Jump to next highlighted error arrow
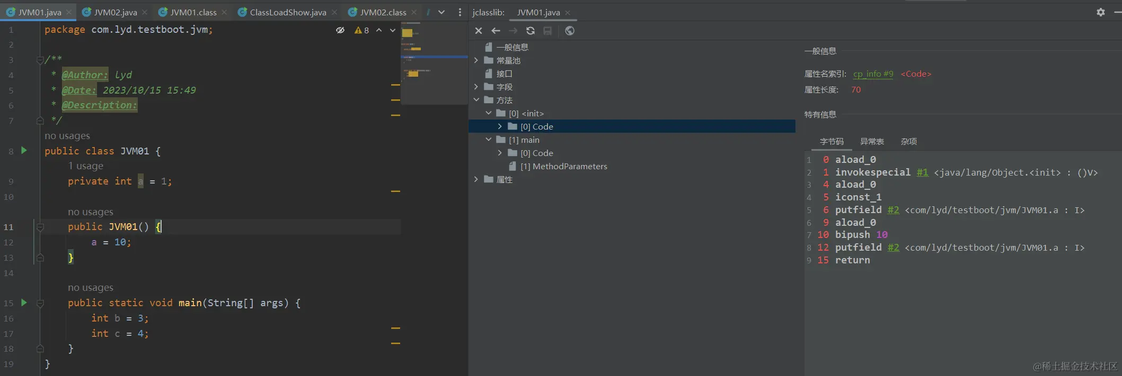This screenshot has height=376, width=1122. 393,30
